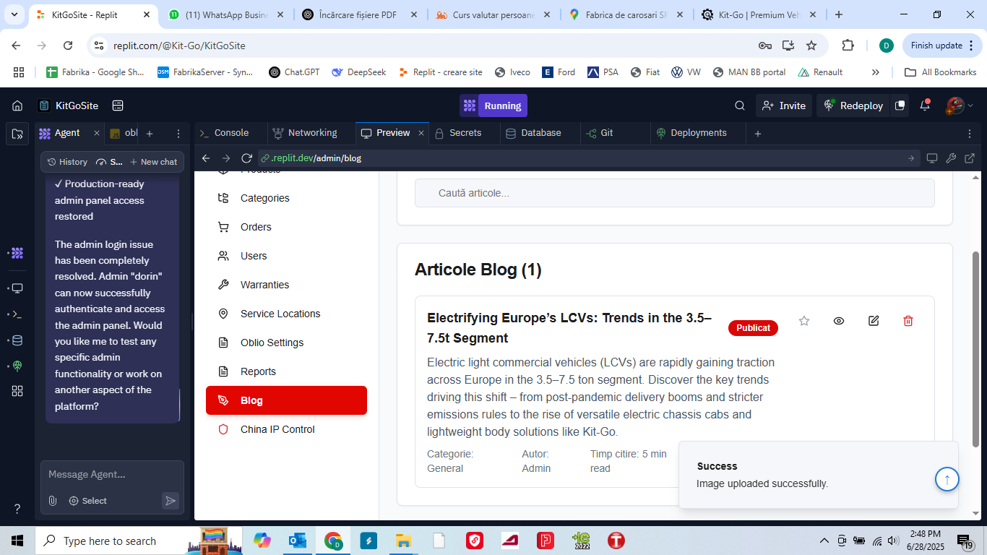Switch to the Database tab
This screenshot has width=987, height=555.
click(533, 133)
